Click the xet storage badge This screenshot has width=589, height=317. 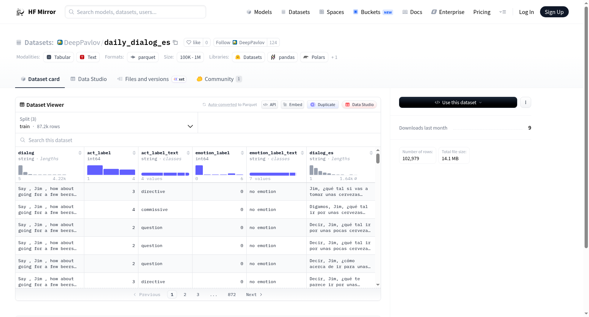click(179, 79)
